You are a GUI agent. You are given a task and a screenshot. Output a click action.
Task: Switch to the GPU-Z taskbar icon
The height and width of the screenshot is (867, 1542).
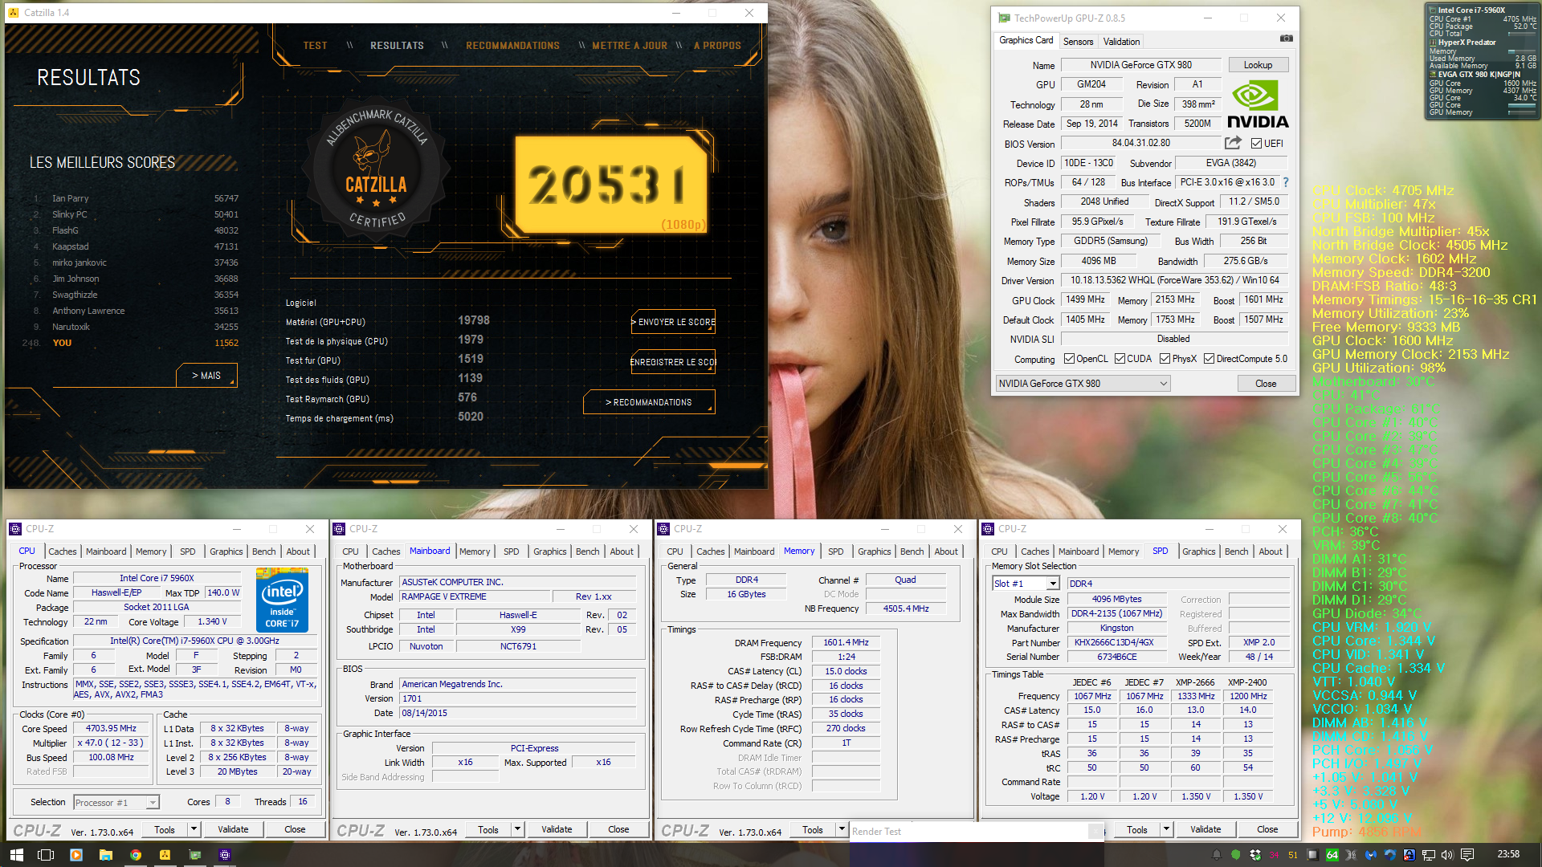click(195, 855)
